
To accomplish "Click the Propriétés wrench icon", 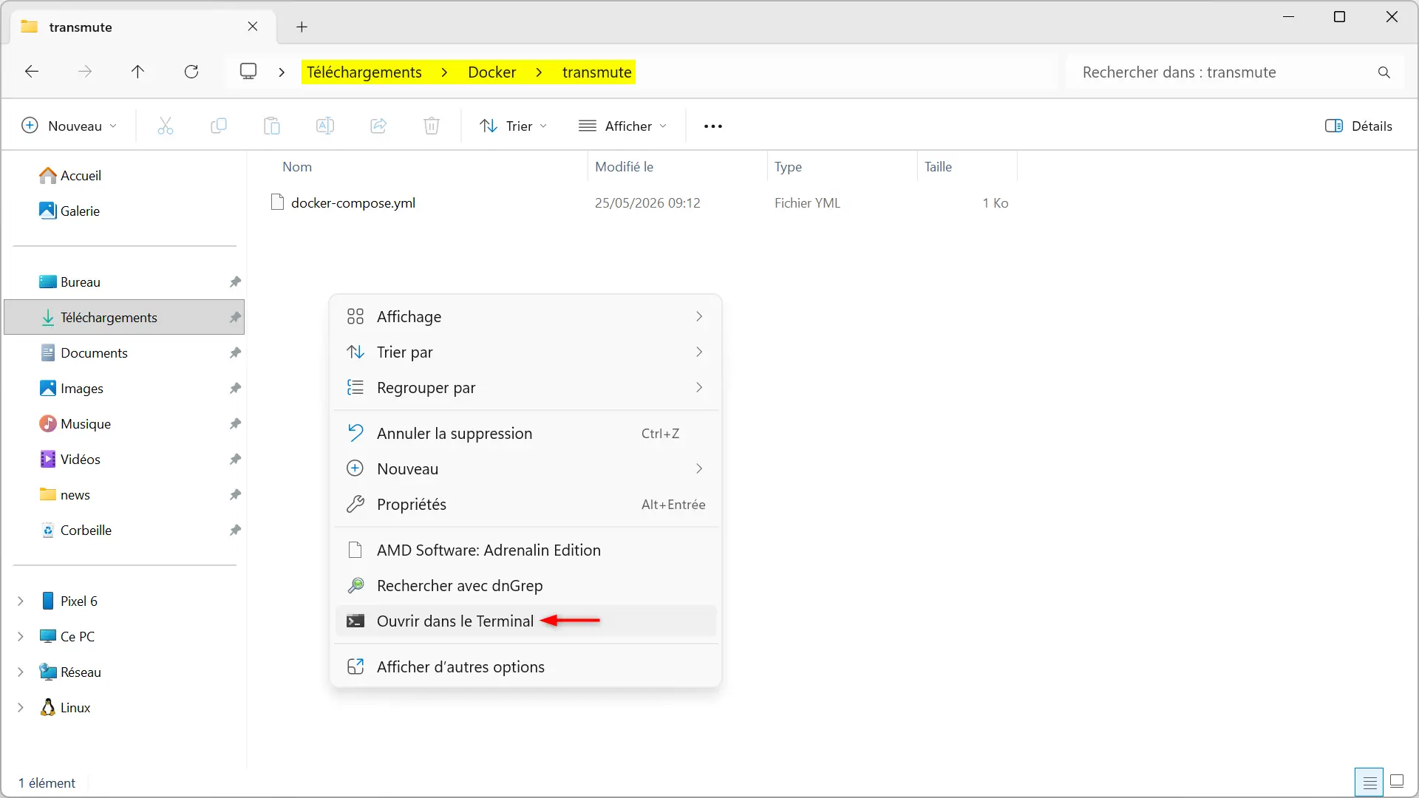I will point(355,504).
